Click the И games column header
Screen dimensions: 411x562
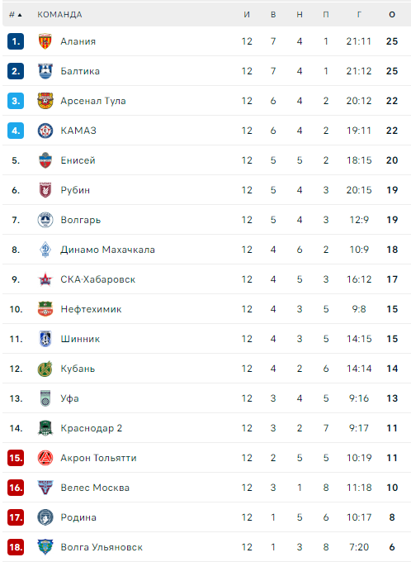coord(247,14)
